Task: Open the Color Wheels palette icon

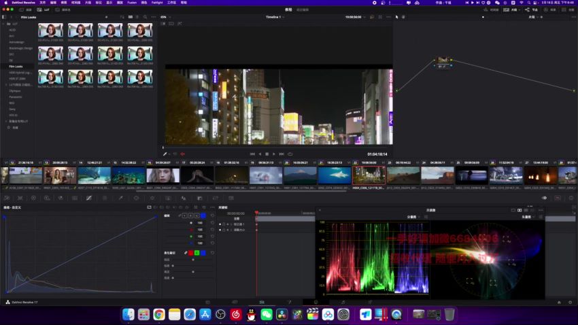Action: [x=33, y=199]
